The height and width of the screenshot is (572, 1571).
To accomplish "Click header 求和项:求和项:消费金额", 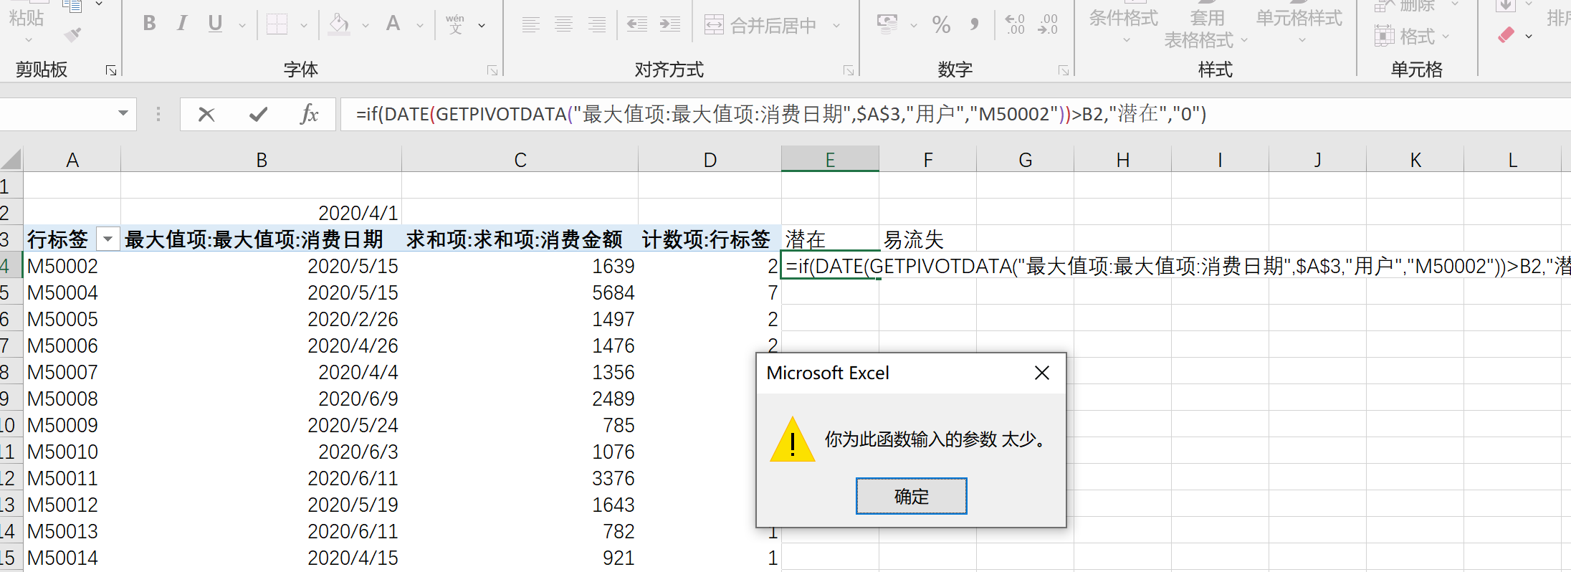I will pos(520,239).
